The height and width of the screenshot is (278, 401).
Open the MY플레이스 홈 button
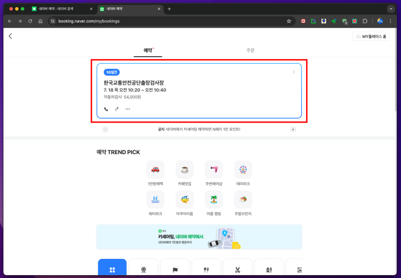pos(371,36)
